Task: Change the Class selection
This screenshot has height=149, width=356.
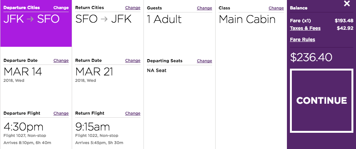Action: [276, 8]
